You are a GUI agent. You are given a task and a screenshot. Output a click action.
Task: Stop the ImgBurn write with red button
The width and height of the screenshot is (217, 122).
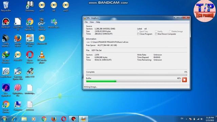click(x=184, y=80)
